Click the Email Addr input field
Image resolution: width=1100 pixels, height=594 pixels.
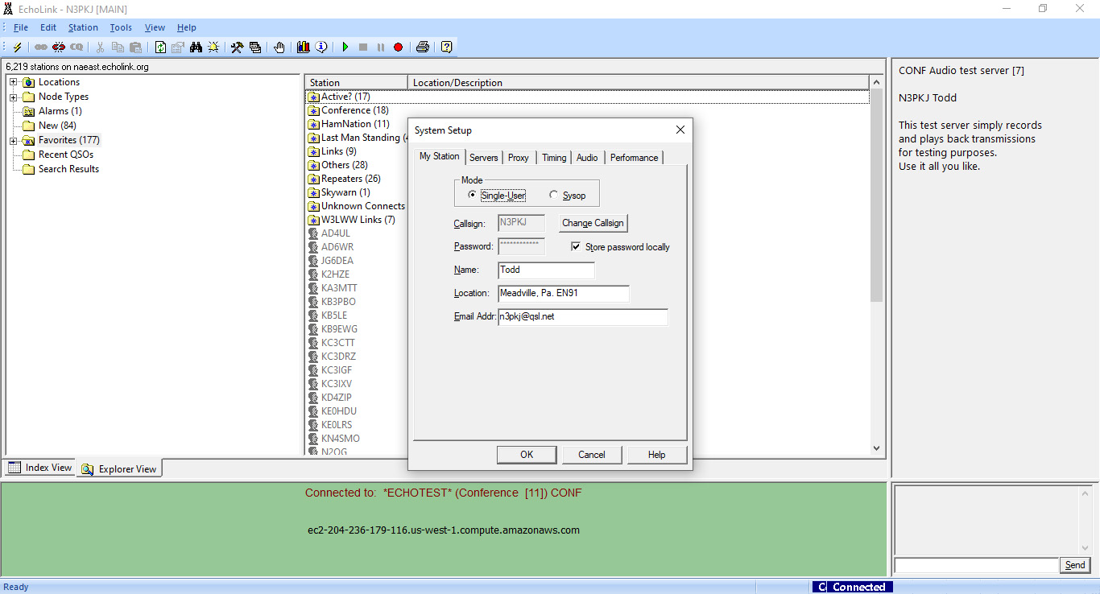coord(583,317)
